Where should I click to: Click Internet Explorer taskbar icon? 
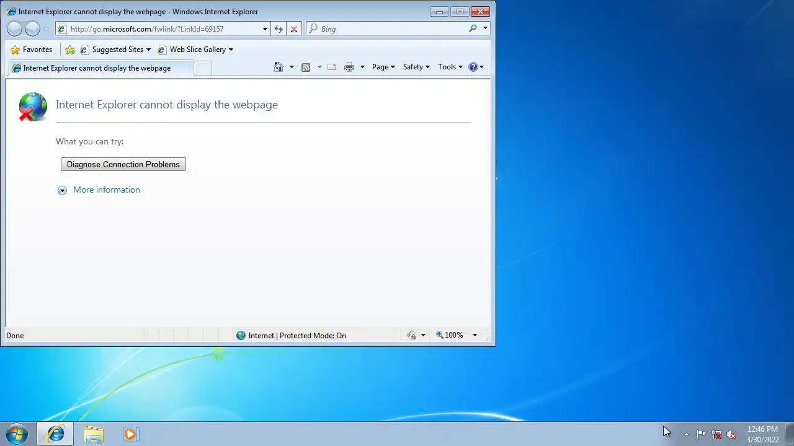[55, 434]
